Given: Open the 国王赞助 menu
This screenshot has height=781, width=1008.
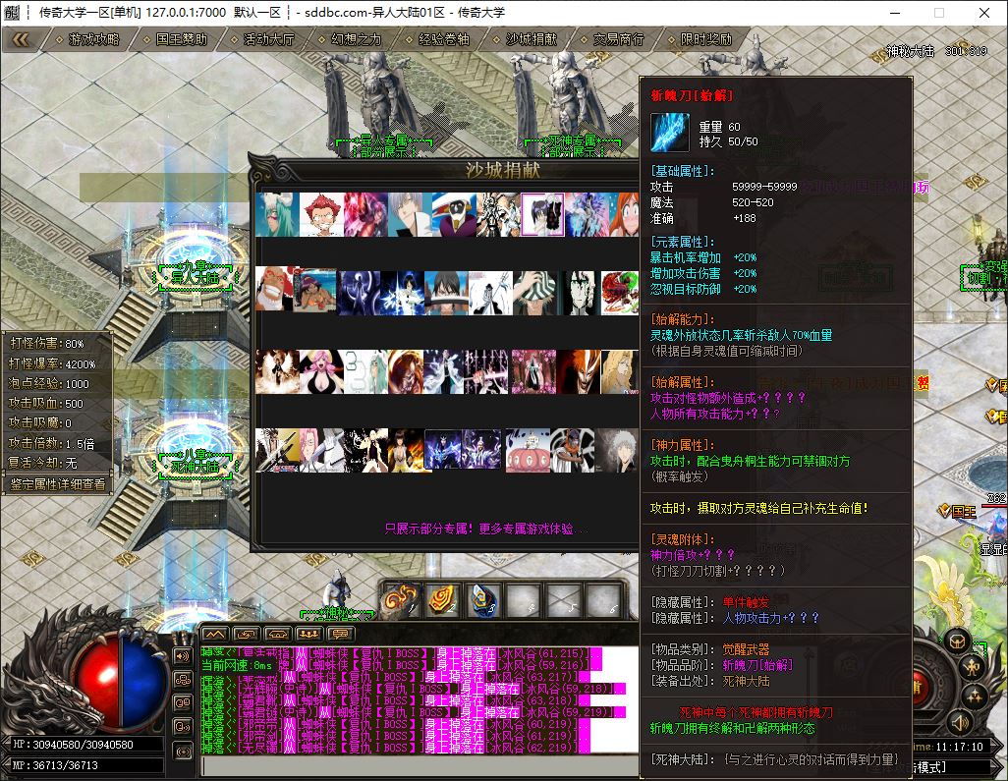Looking at the screenshot, I should pos(176,40).
